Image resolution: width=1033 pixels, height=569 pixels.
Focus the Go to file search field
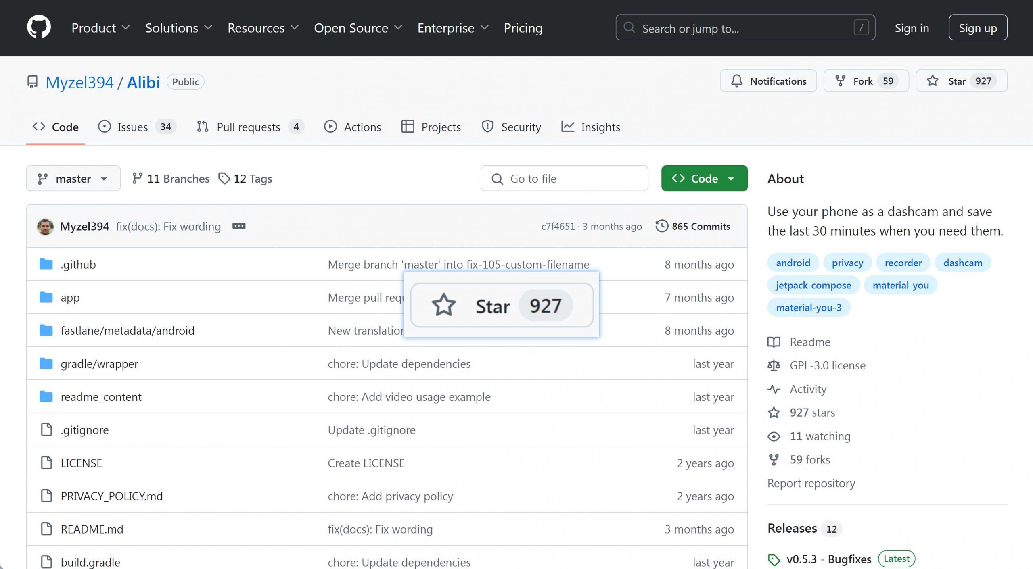tap(564, 178)
